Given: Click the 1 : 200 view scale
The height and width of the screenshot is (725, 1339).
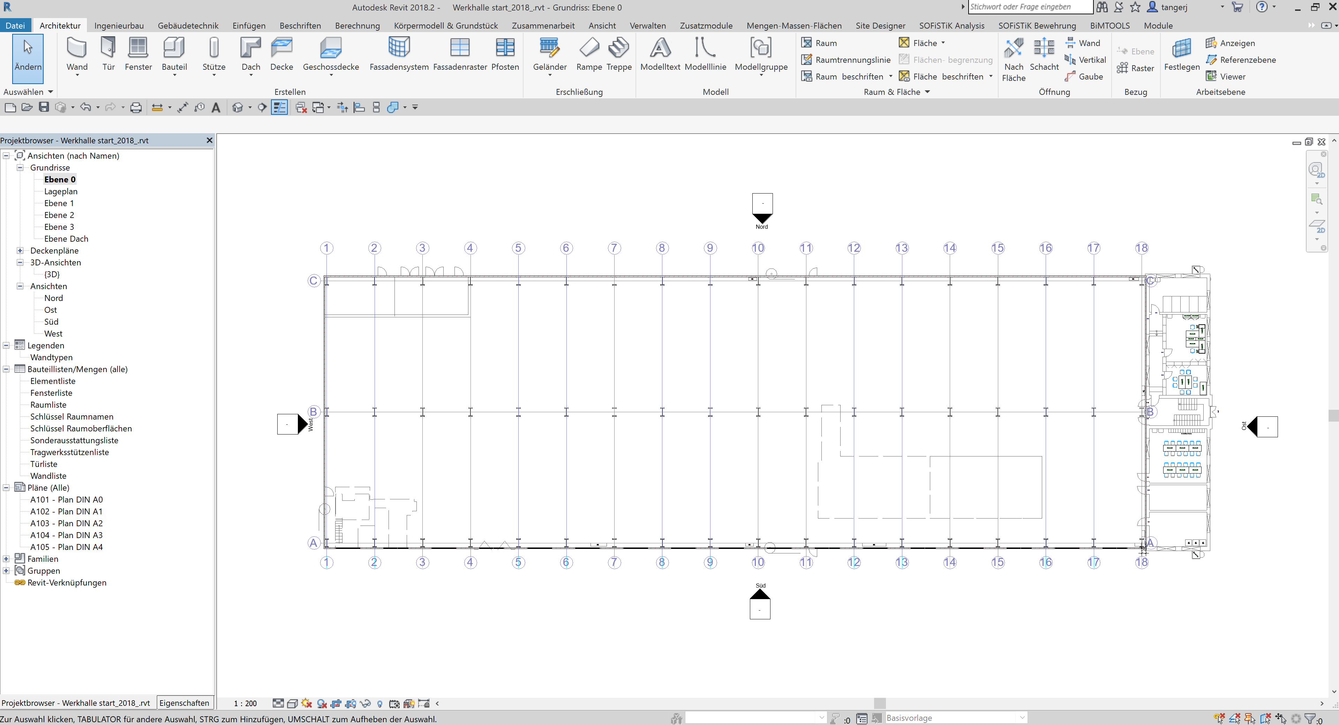Looking at the screenshot, I should coord(245,703).
